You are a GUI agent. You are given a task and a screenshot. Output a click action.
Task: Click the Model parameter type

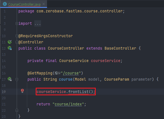click(x=80, y=80)
